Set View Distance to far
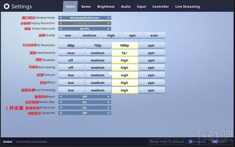This screenshot has height=147, width=235. [125, 53]
